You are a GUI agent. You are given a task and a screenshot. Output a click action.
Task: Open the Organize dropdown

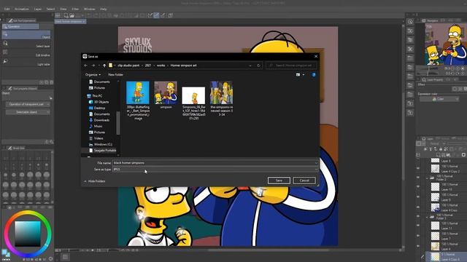[93, 74]
